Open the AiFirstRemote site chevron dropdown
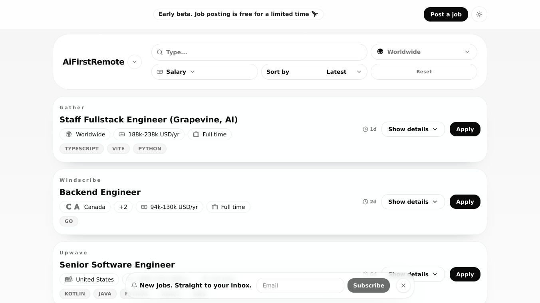 point(135,62)
